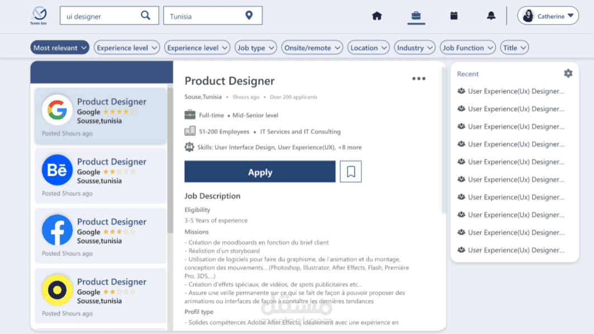Click the search magnifier icon
This screenshot has width=594, height=334.
pos(145,16)
